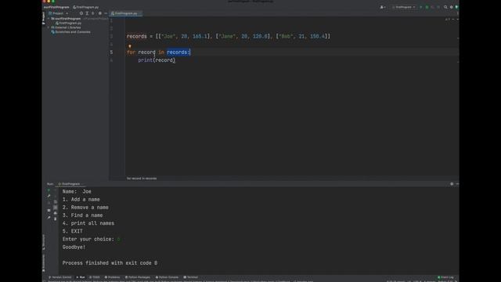This screenshot has height=282, width=501.
Task: Collapse the ourFirstProgram project root
Action: tap(49, 19)
